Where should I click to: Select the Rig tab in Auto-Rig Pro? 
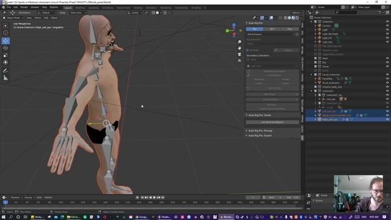point(255,29)
